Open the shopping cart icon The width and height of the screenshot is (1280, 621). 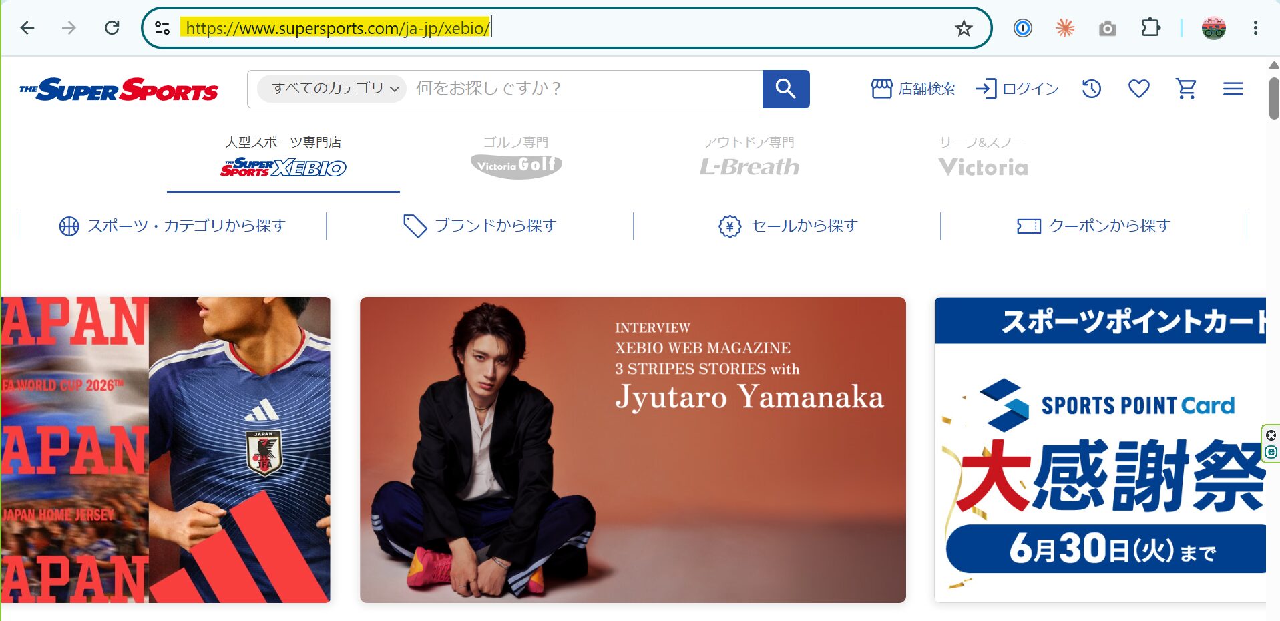tap(1187, 89)
